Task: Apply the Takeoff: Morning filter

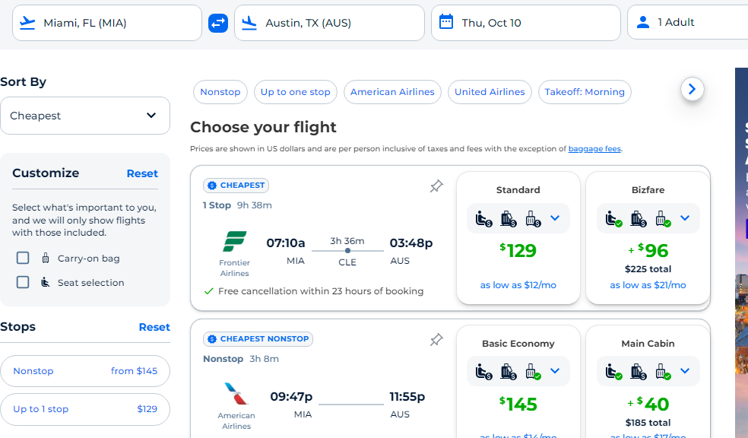Action: pos(585,91)
